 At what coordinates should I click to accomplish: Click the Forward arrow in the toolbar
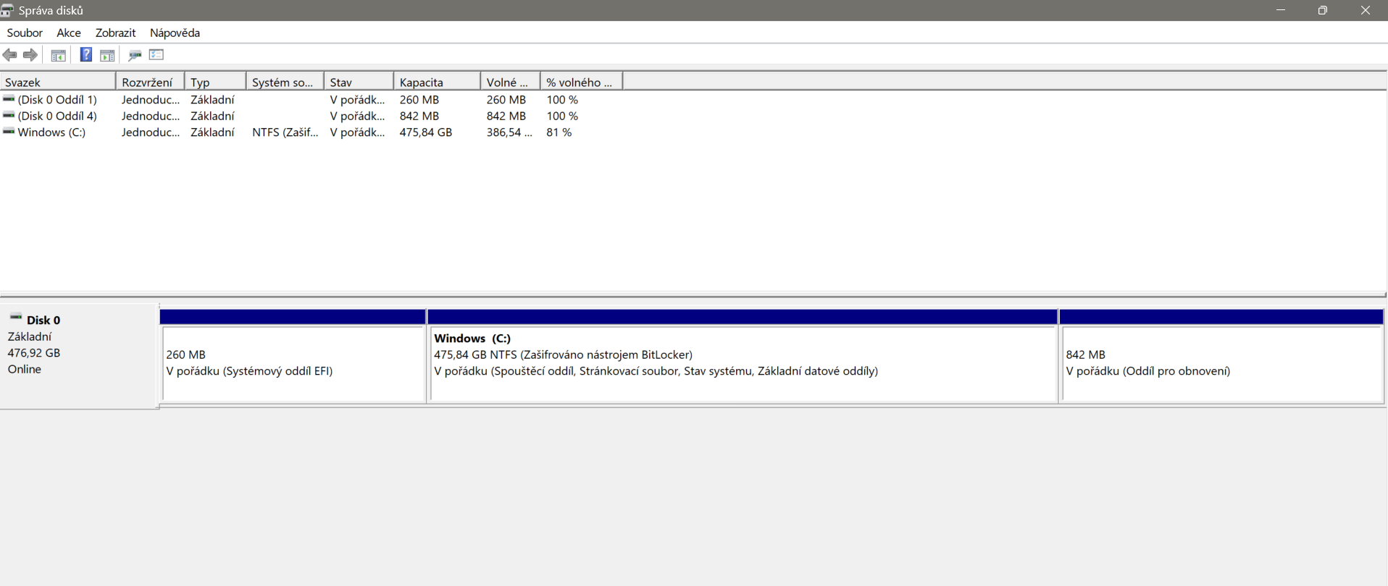(30, 55)
